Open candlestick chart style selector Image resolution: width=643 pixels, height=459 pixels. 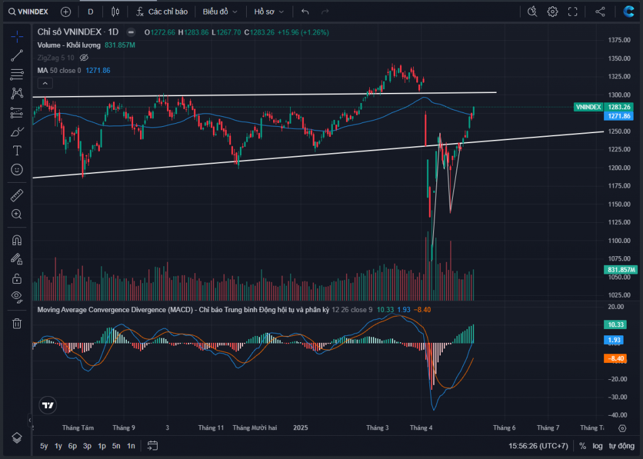click(x=116, y=12)
